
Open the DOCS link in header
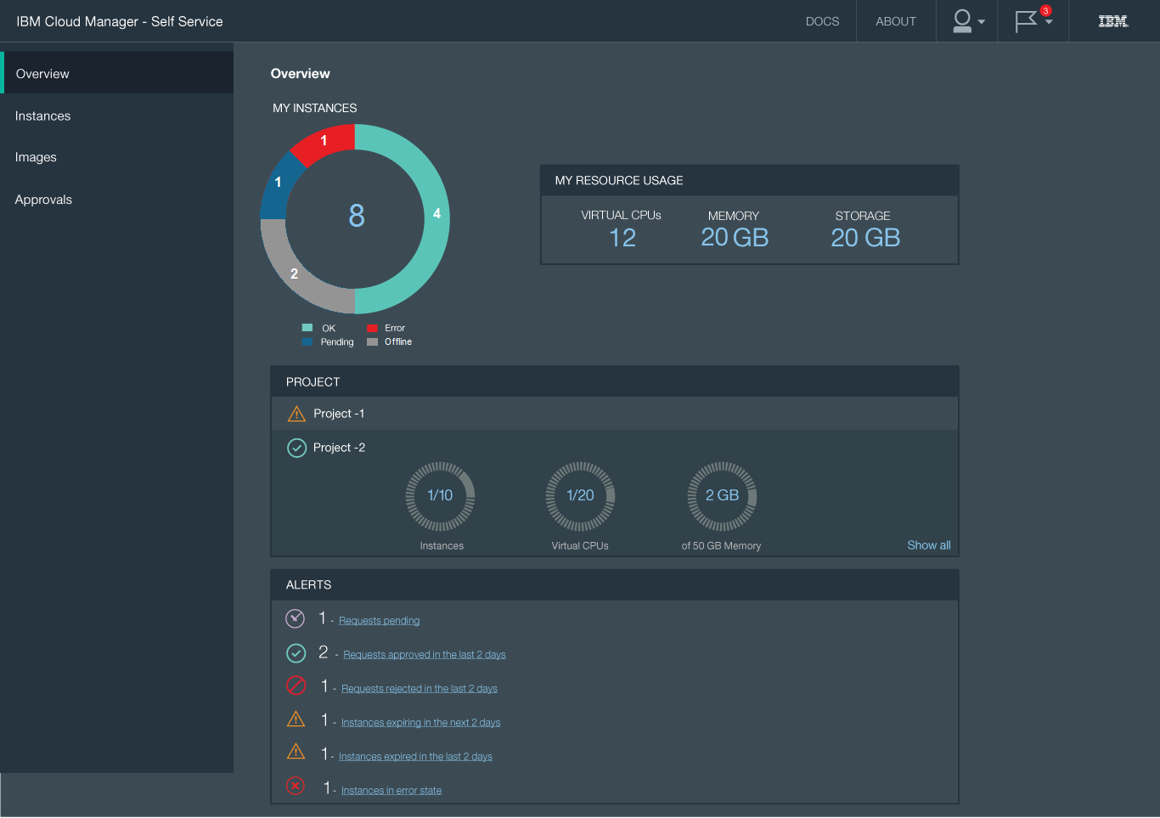(822, 21)
